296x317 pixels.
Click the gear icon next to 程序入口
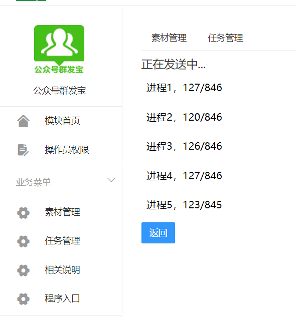[23, 299]
